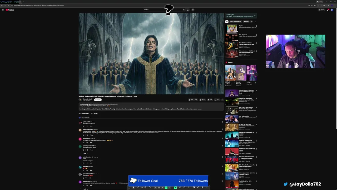
Task: Select the All filter chip
Action: (x=227, y=22)
